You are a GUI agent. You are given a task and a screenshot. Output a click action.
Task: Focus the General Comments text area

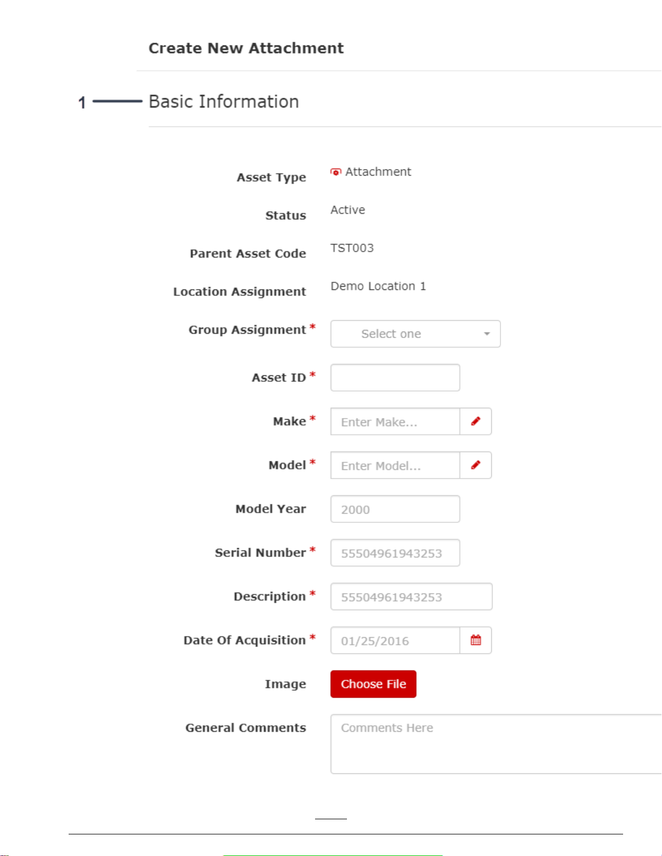tap(496, 744)
